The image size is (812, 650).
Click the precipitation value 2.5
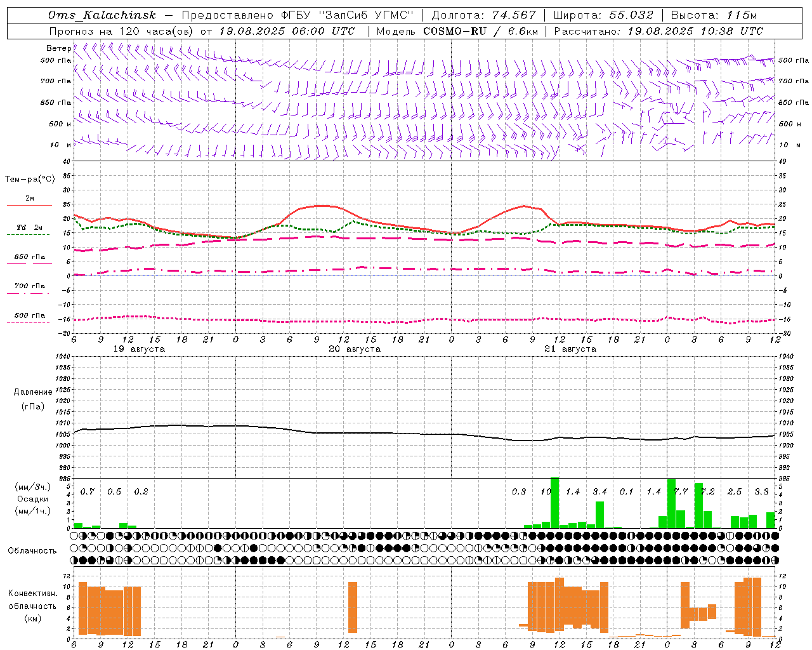point(735,491)
